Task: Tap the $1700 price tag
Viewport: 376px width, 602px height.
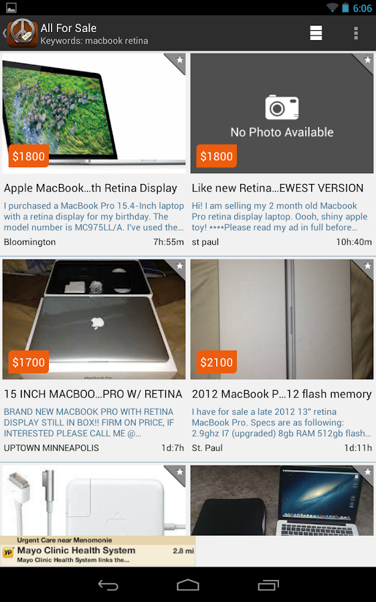Action: (28, 362)
